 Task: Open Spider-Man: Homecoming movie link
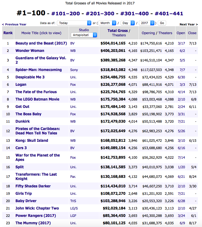[x=39, y=70]
